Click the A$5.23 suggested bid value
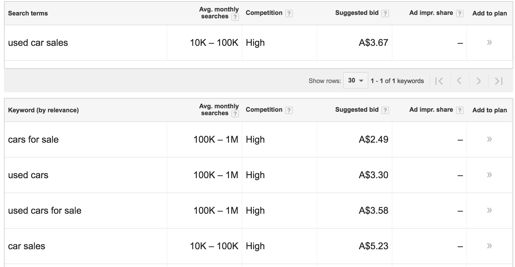Viewport: 515px width, 267px height. tap(374, 246)
